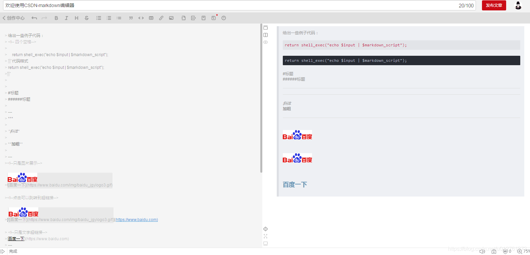This screenshot has width=530, height=255.
Task: Insert an unordered bullet list
Action: pyautogui.click(x=99, y=18)
